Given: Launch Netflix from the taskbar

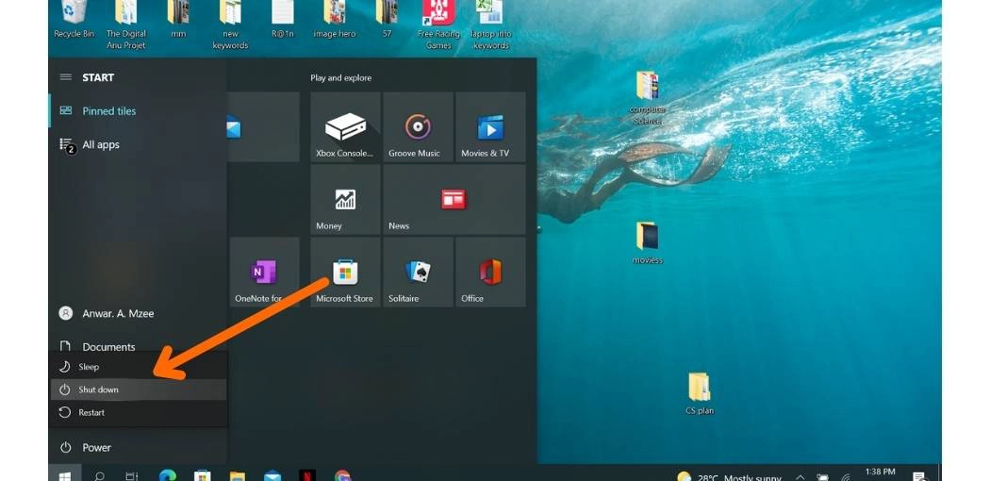Looking at the screenshot, I should pyautogui.click(x=307, y=474).
